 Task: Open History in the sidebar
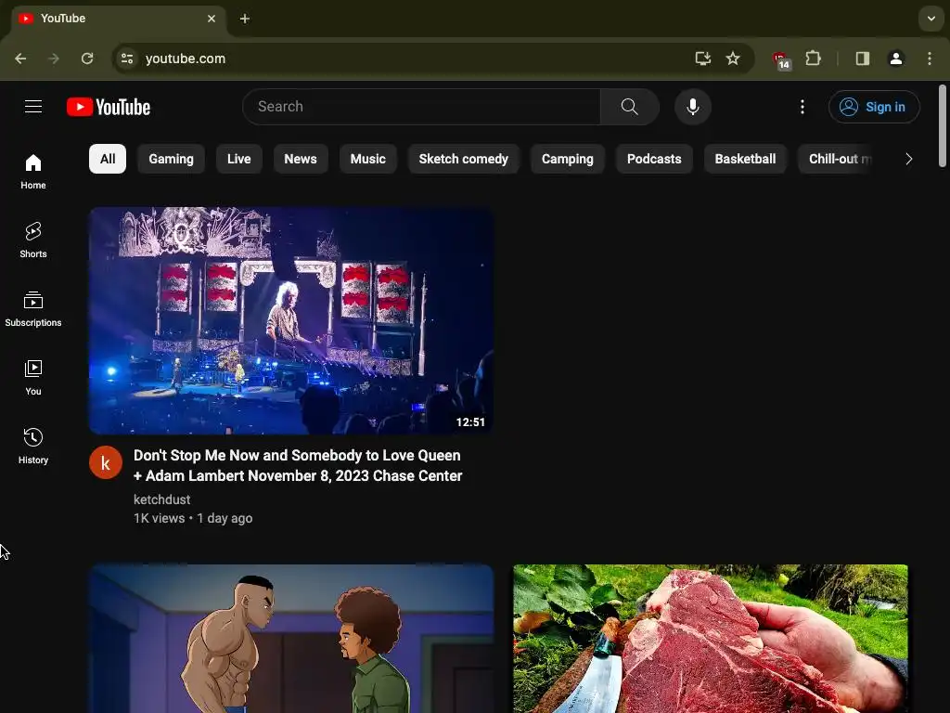[33, 446]
